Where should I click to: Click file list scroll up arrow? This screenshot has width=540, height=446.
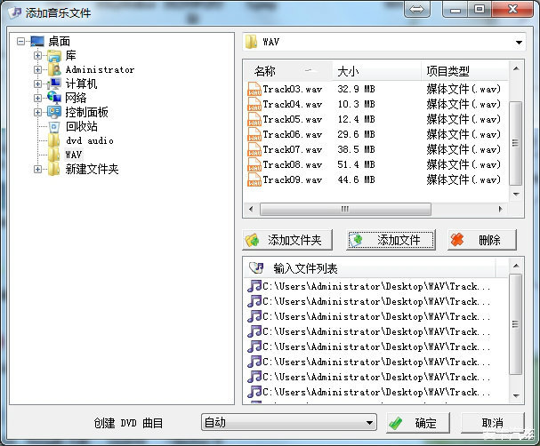click(516, 68)
